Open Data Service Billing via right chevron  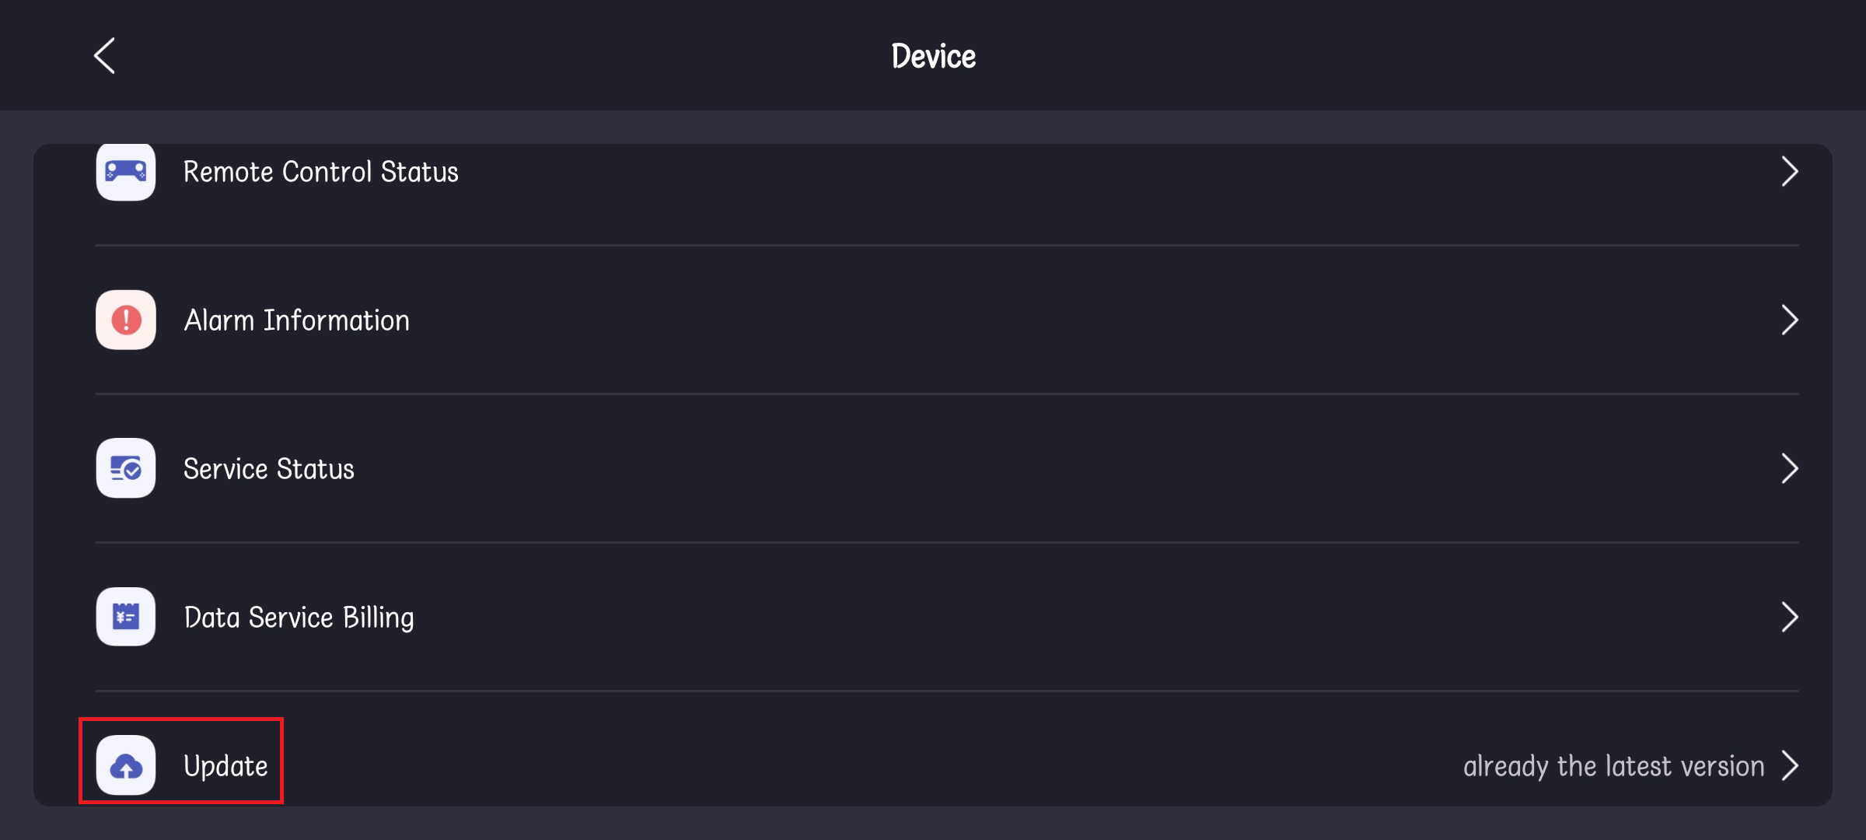click(1790, 617)
